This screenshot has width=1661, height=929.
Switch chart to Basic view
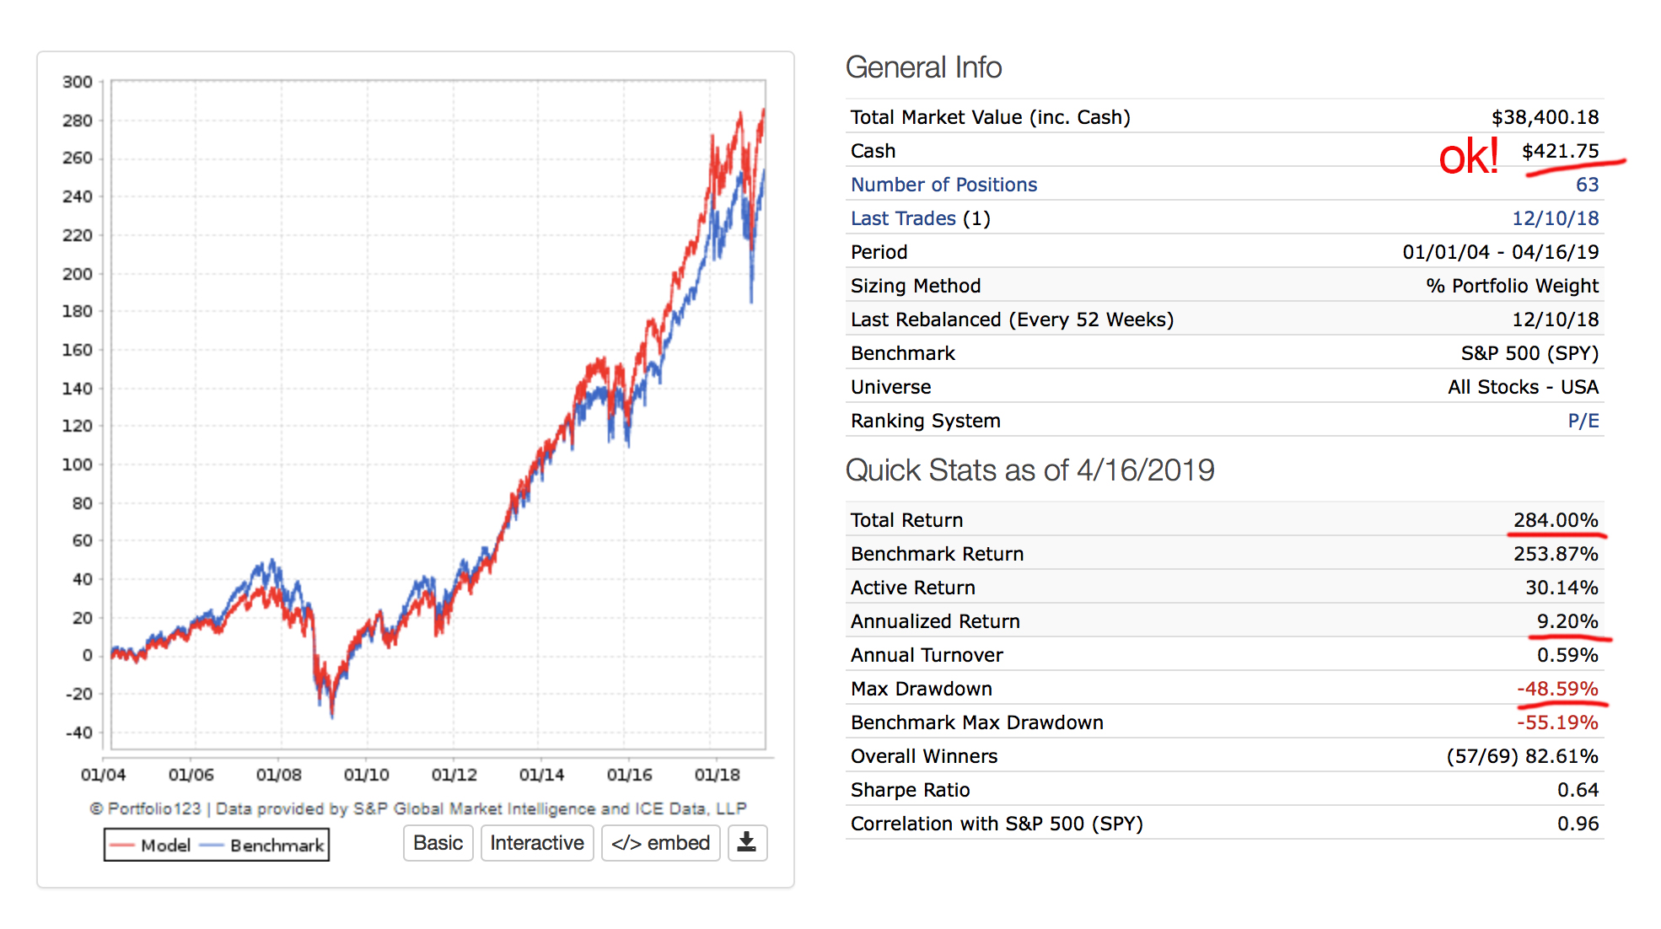[x=438, y=842]
